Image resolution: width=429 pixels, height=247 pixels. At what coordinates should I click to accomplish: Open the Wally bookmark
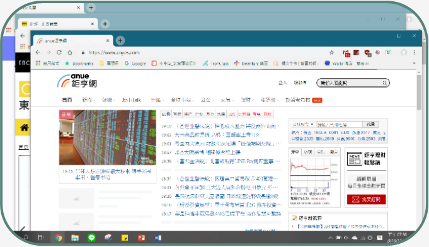pos(338,64)
